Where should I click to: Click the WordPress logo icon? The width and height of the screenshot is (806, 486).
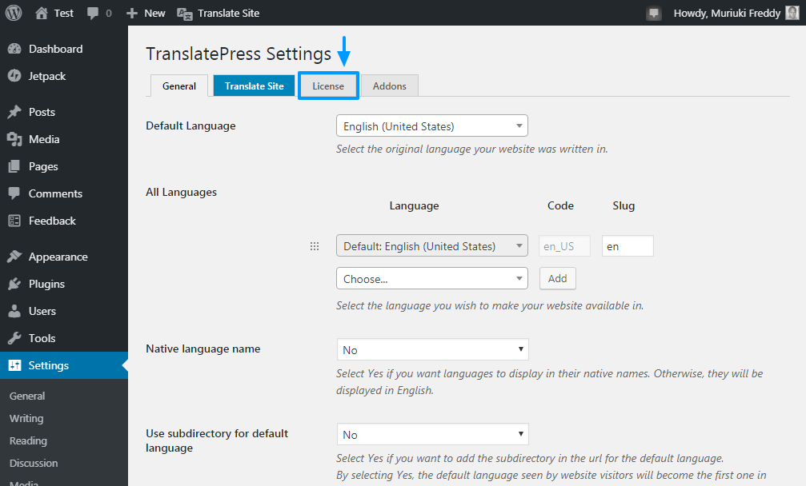14,13
